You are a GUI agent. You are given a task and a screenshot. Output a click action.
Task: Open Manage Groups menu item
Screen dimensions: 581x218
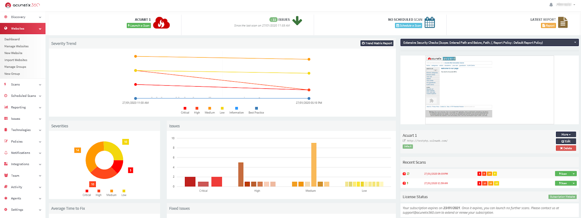(x=15, y=67)
